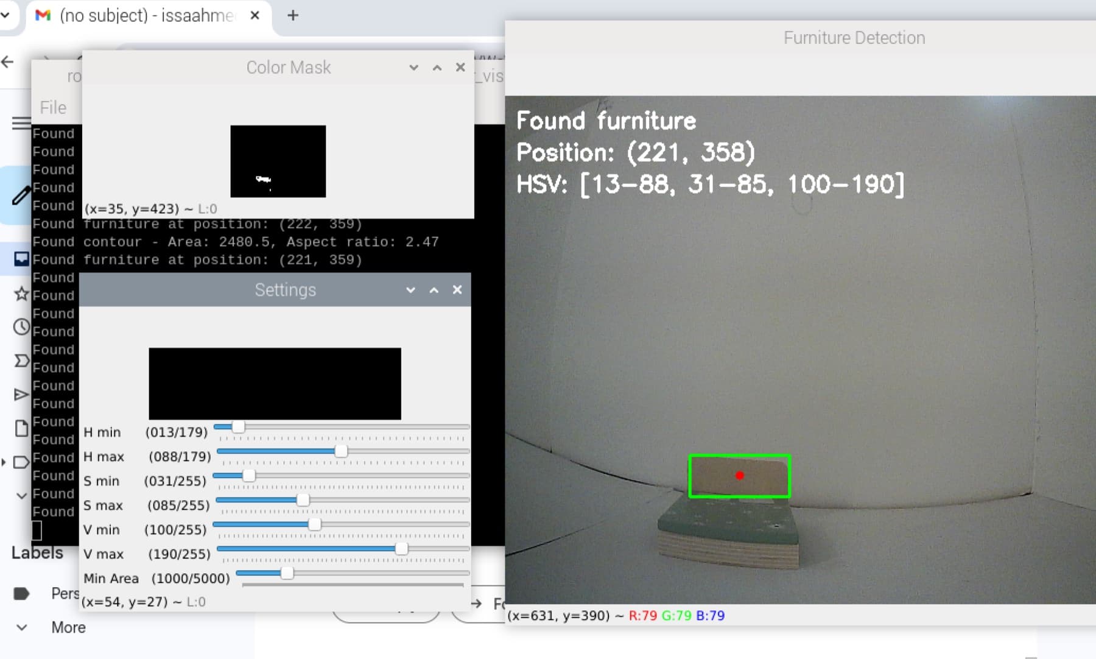Viewport: 1096px width, 659px height.
Task: Open File menu in terminal window
Action: [x=53, y=108]
